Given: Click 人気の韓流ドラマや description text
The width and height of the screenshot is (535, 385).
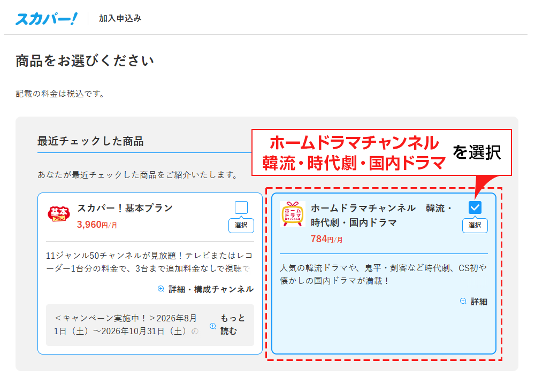Looking at the screenshot, I should click(383, 274).
